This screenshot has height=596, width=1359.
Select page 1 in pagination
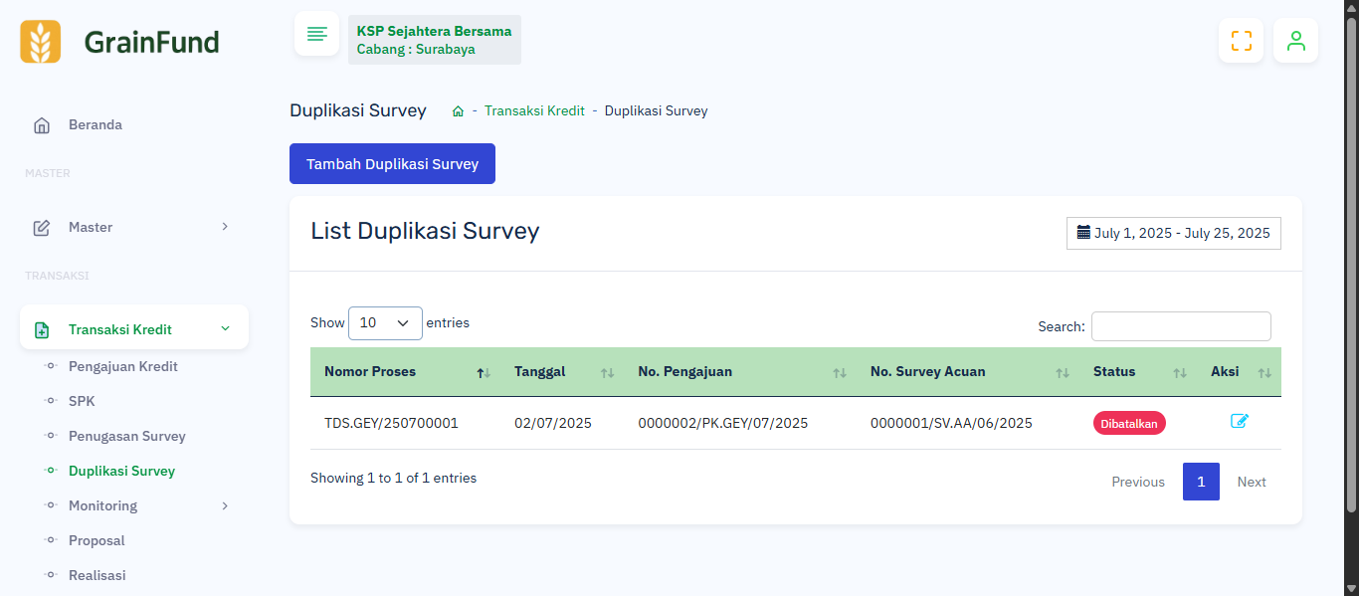pyautogui.click(x=1201, y=482)
